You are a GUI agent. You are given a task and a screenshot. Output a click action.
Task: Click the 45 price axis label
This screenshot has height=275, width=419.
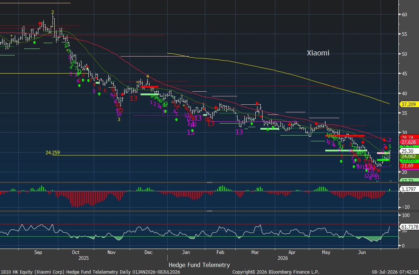pyautogui.click(x=404, y=74)
